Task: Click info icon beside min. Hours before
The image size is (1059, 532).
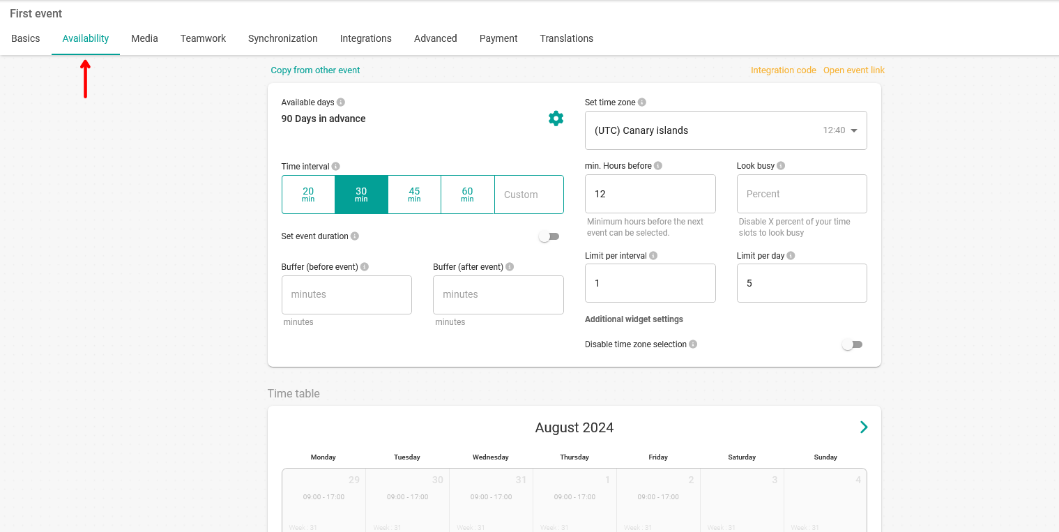Action: tap(658, 166)
